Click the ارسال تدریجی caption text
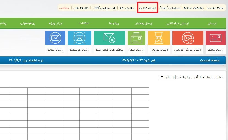The width and height of the screenshot is (228, 140). coord(159,50)
